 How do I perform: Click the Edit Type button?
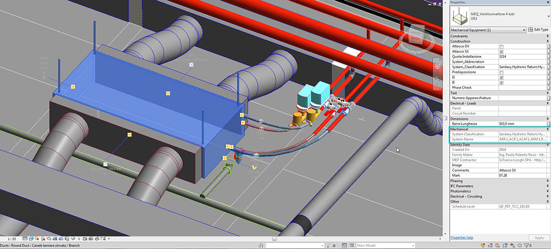pos(538,29)
